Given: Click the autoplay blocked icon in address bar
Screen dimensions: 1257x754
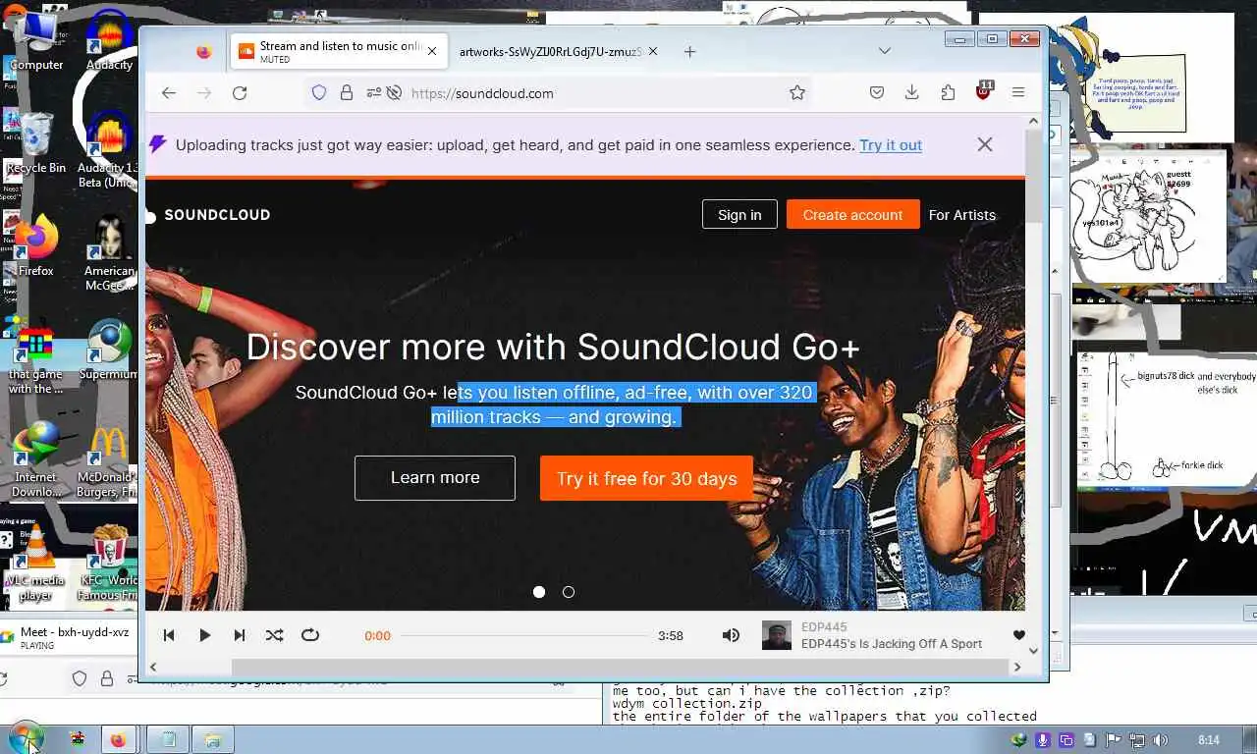Looking at the screenshot, I should (395, 93).
